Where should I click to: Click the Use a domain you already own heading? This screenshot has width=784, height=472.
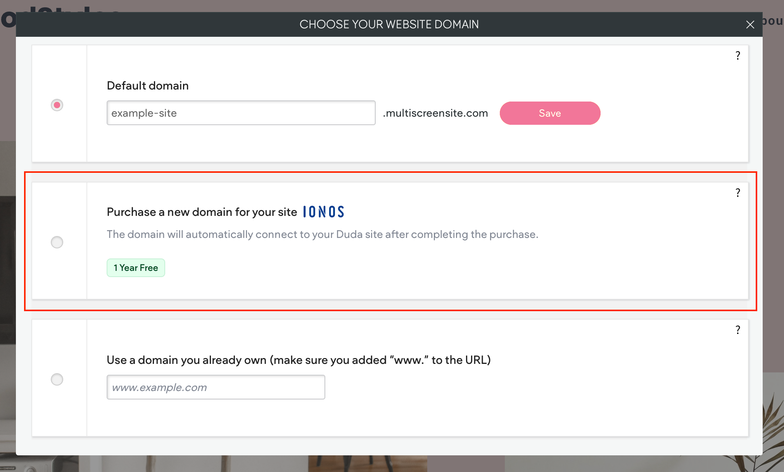click(x=299, y=360)
